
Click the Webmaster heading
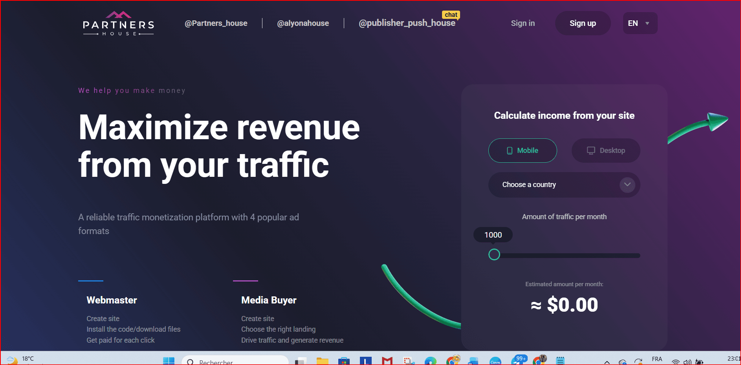[x=112, y=300]
